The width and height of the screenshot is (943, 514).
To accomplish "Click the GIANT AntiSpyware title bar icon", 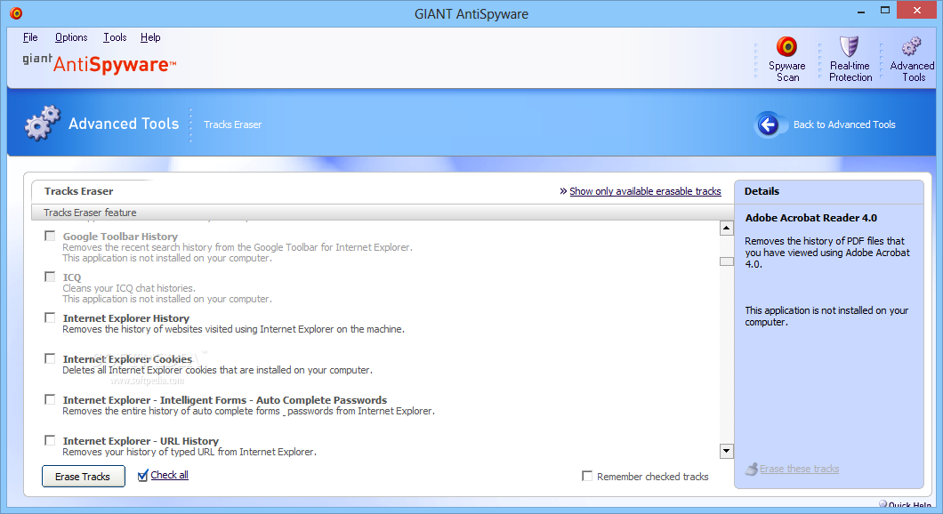I will coord(16,13).
